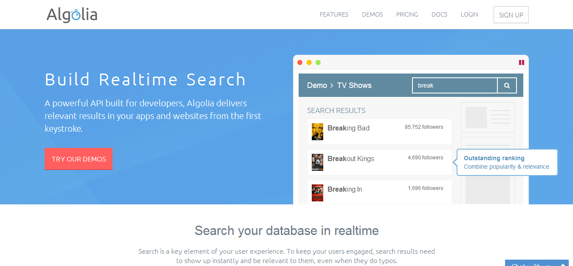This screenshot has height=266, width=573.
Task: Click "Combine popularity & relevance." tooltip text
Action: (507, 167)
